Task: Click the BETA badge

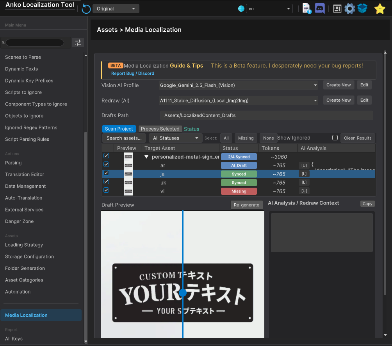Action: [116, 65]
